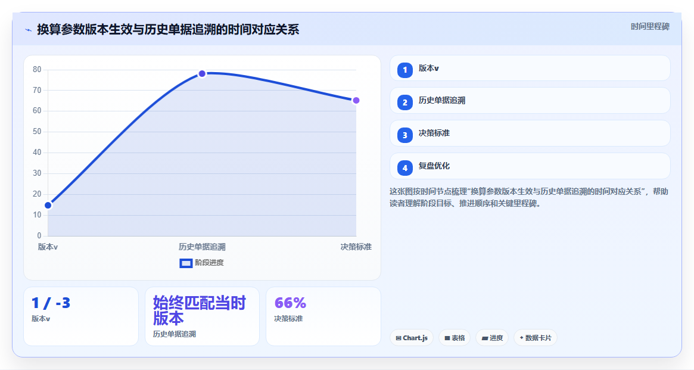Click the 阶段进度 legend label
Viewport: 694px width, 370px height.
coord(209,263)
